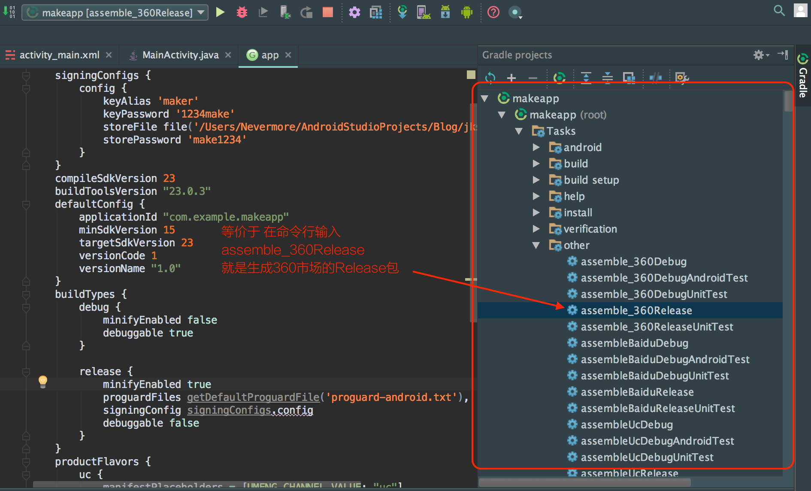Toggle Gradle offline mode
Screen dimensions: 811x491
(655, 78)
